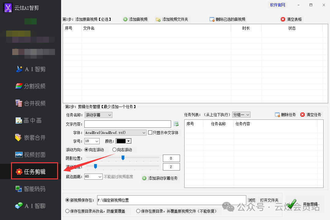Click the black 颜色 swatch
Image resolution: width=330 pixels, height=220 pixels.
pos(121,141)
